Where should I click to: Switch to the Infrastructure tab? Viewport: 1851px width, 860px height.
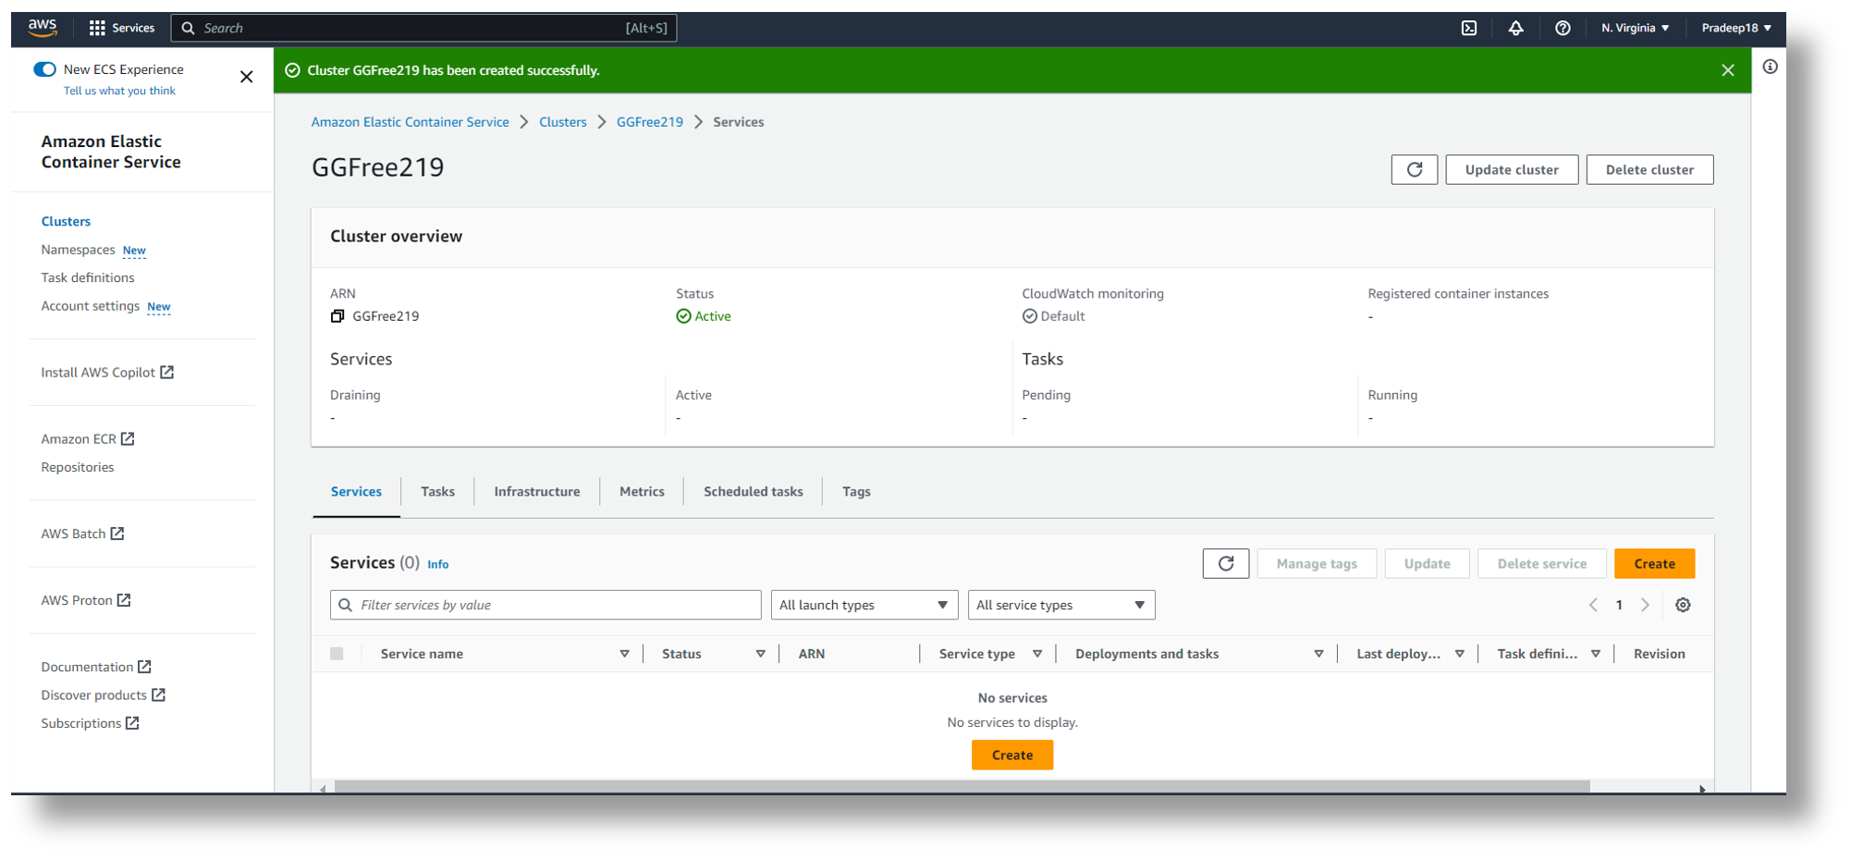click(537, 492)
